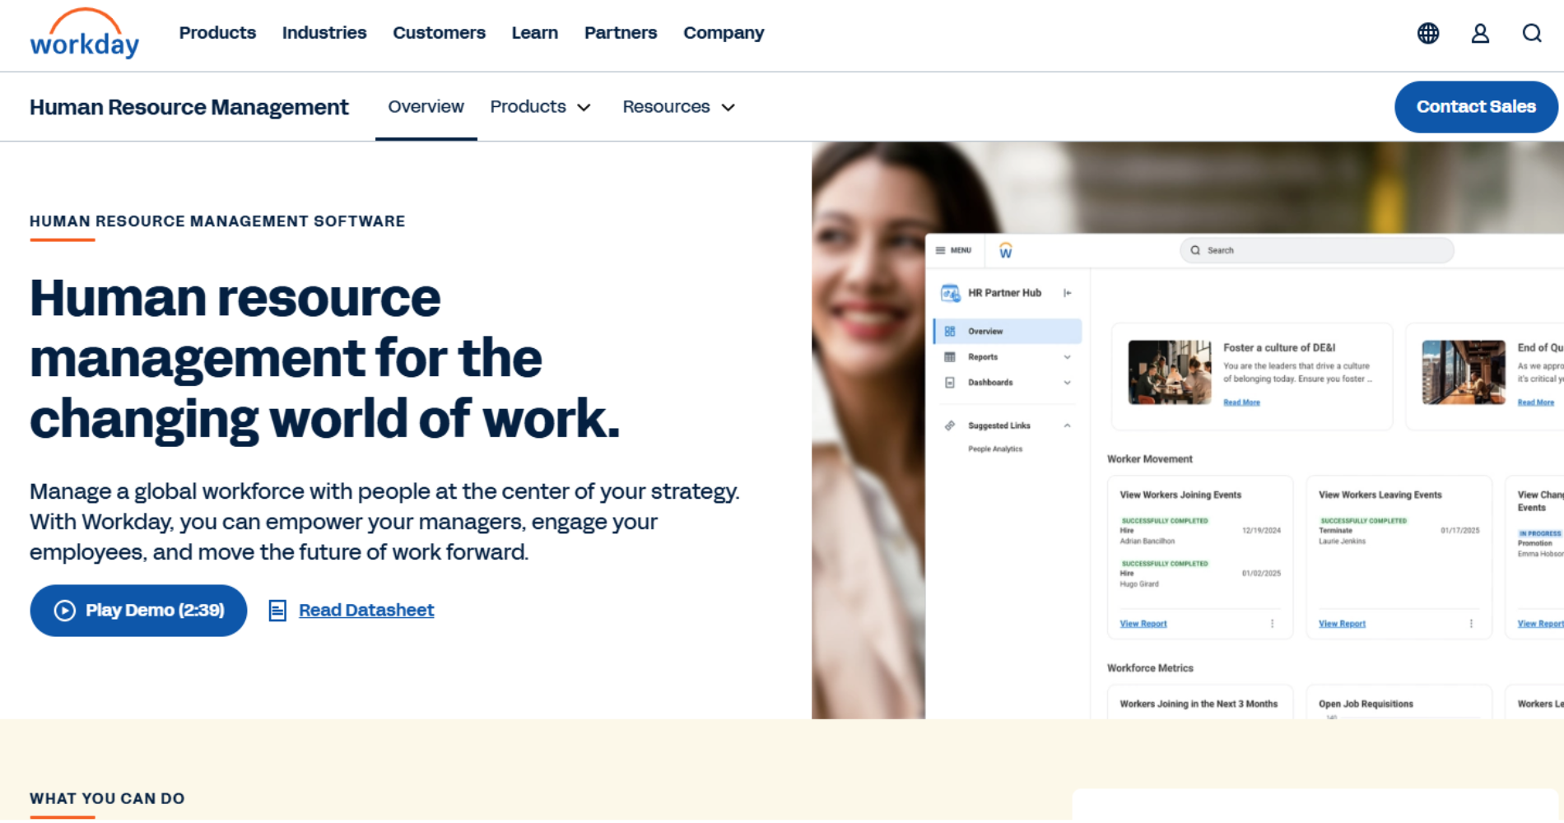Open the three-dot menu on Workers Joining Events

click(1272, 624)
